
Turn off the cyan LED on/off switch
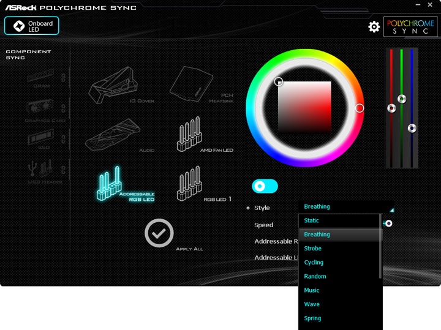coord(265,186)
